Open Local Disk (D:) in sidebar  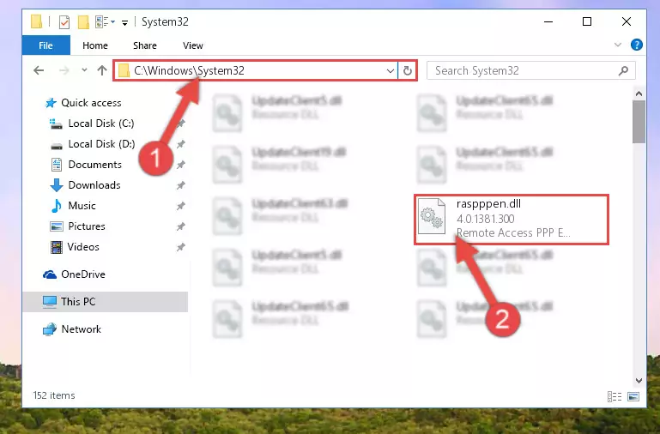[x=101, y=144]
